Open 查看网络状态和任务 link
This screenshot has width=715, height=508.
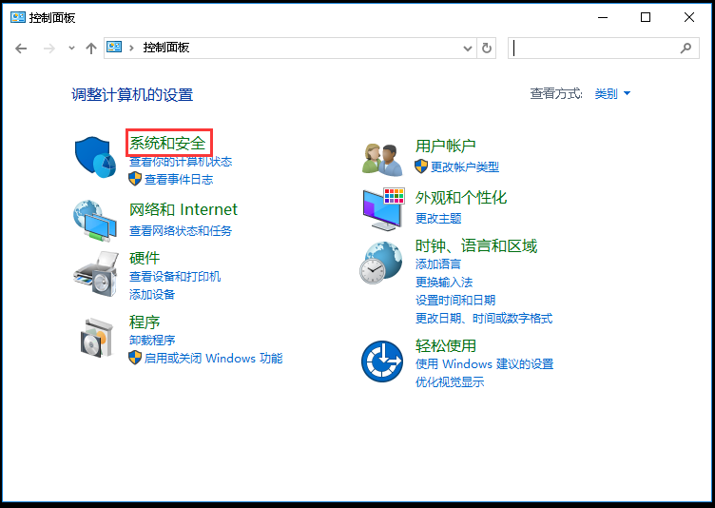(x=181, y=231)
